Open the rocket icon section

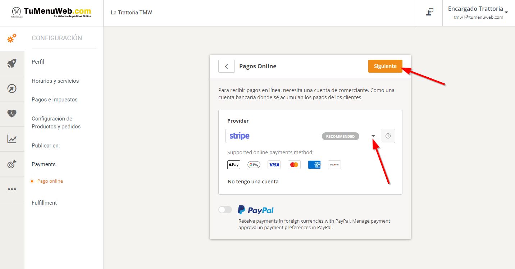coord(12,64)
